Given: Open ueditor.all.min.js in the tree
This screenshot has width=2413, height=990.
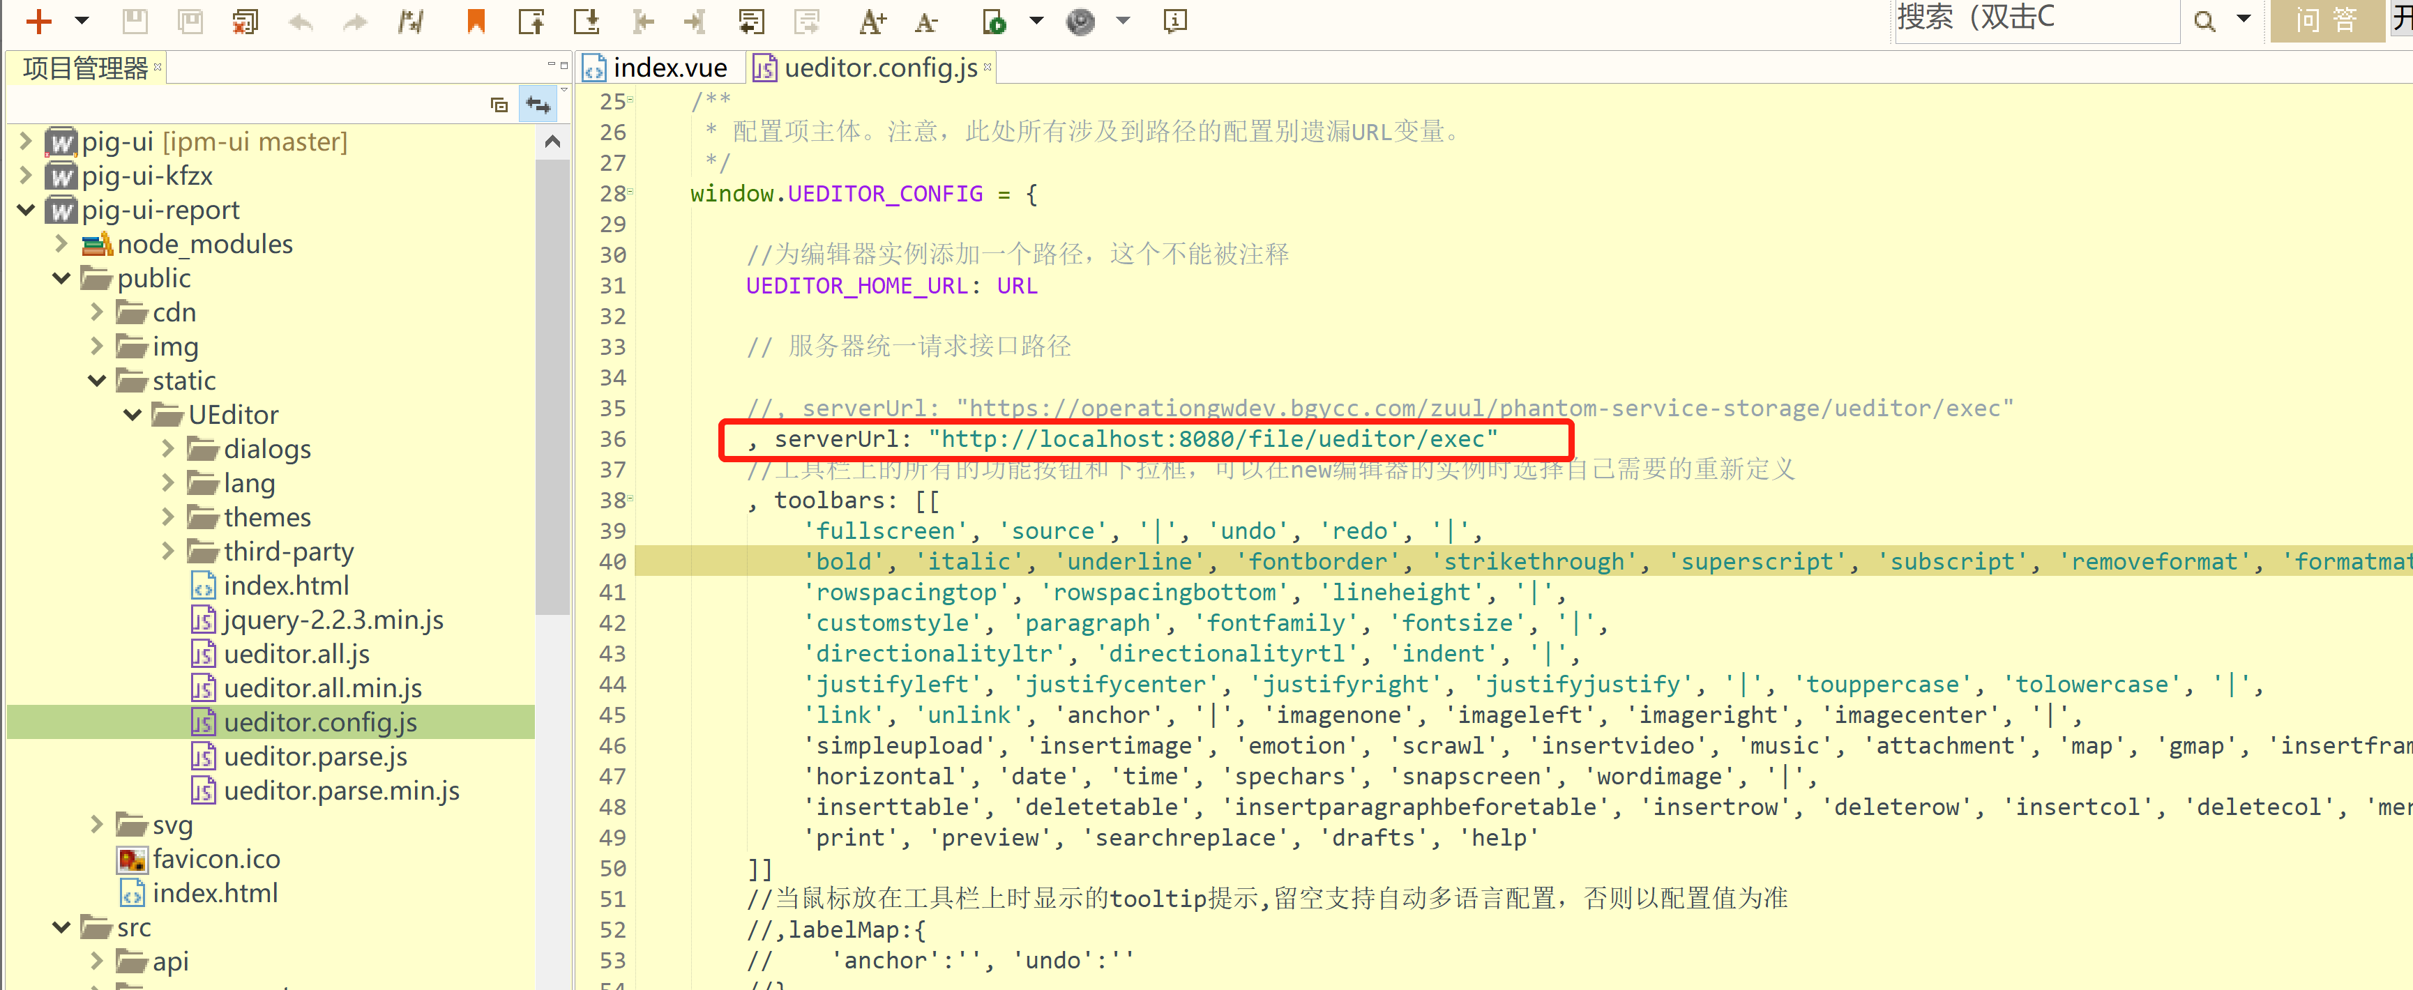Looking at the screenshot, I should [x=322, y=687].
